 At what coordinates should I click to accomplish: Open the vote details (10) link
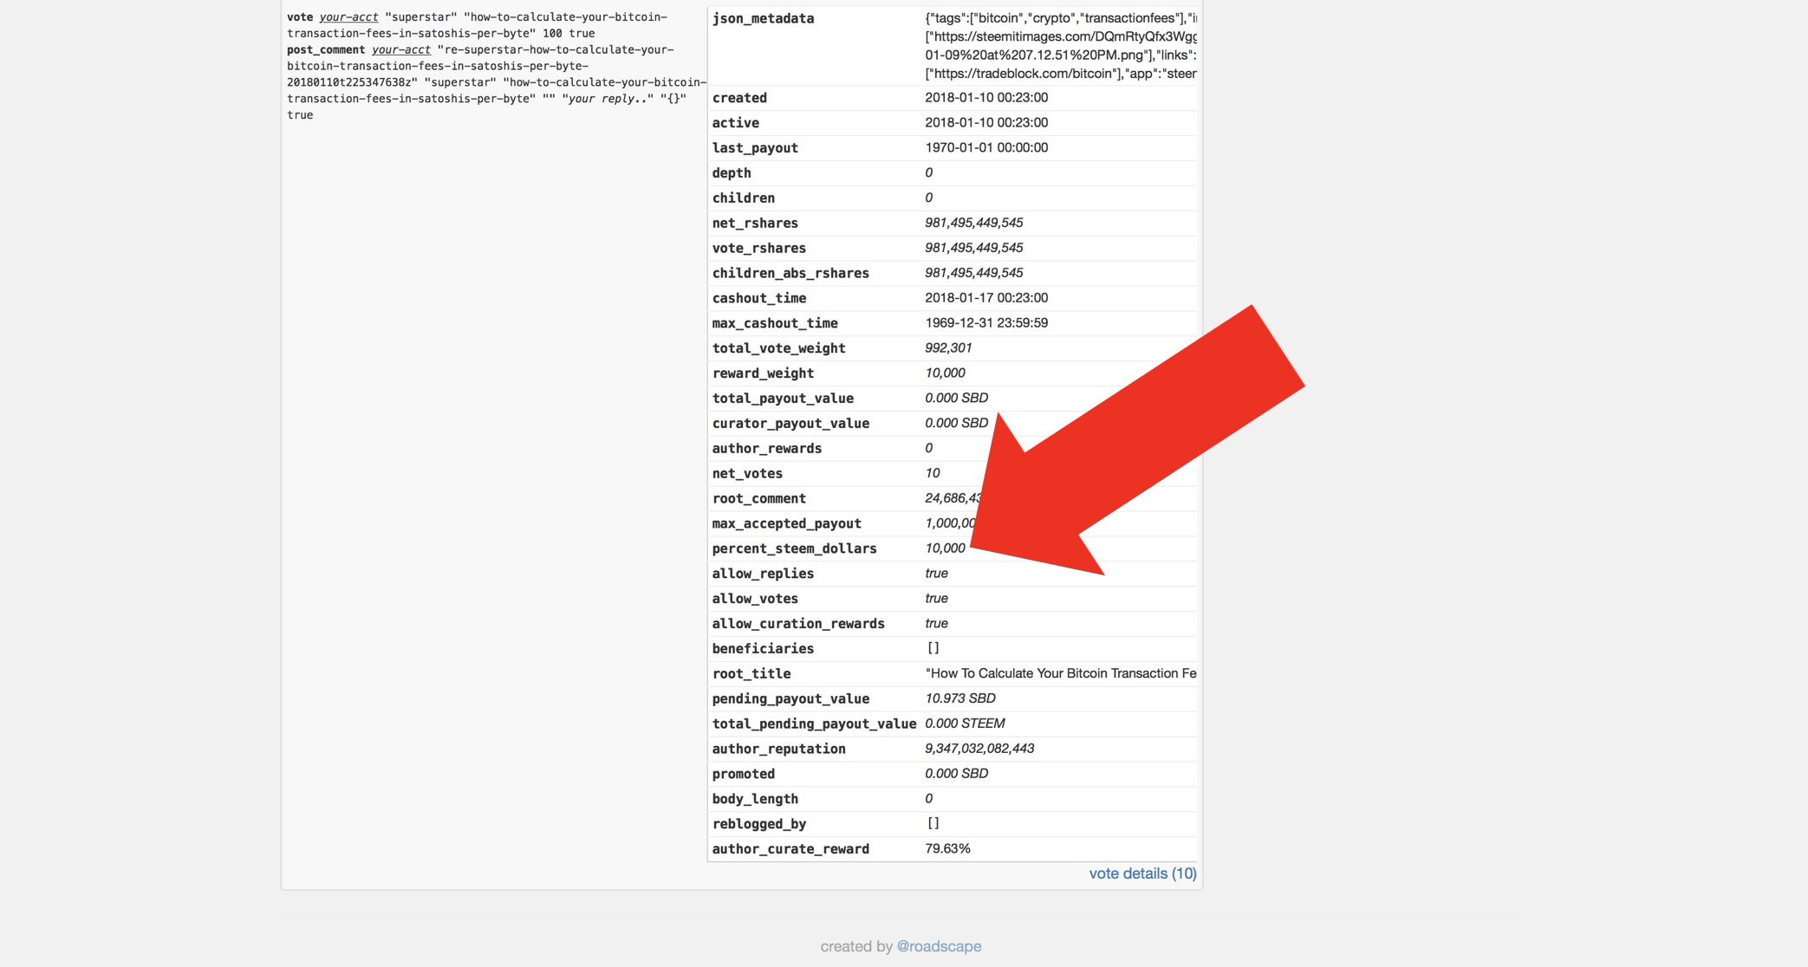click(1142, 873)
